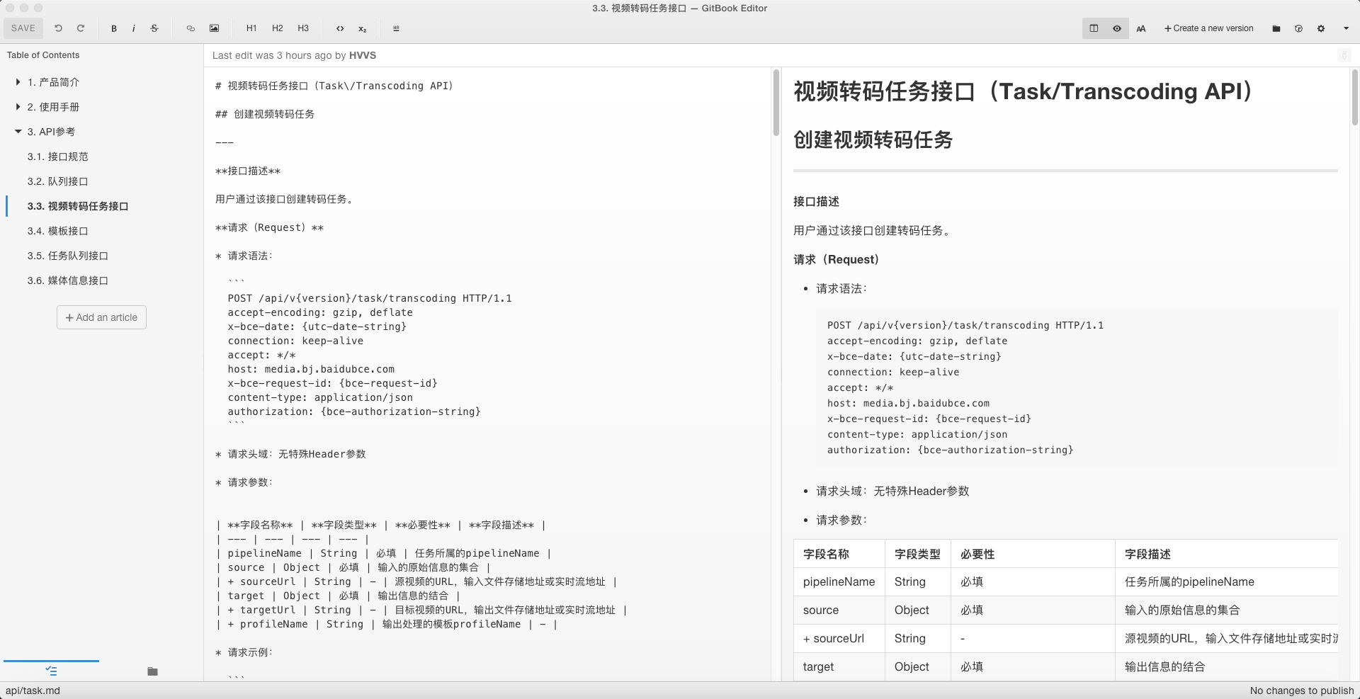The image size is (1360, 699).
Task: Click the SAVE button
Action: click(23, 28)
